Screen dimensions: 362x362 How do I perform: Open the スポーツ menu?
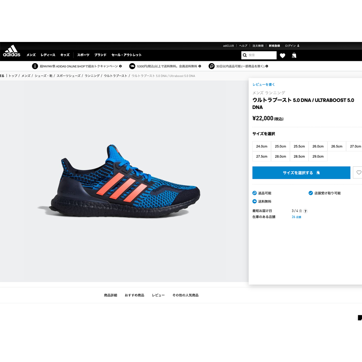click(x=83, y=55)
